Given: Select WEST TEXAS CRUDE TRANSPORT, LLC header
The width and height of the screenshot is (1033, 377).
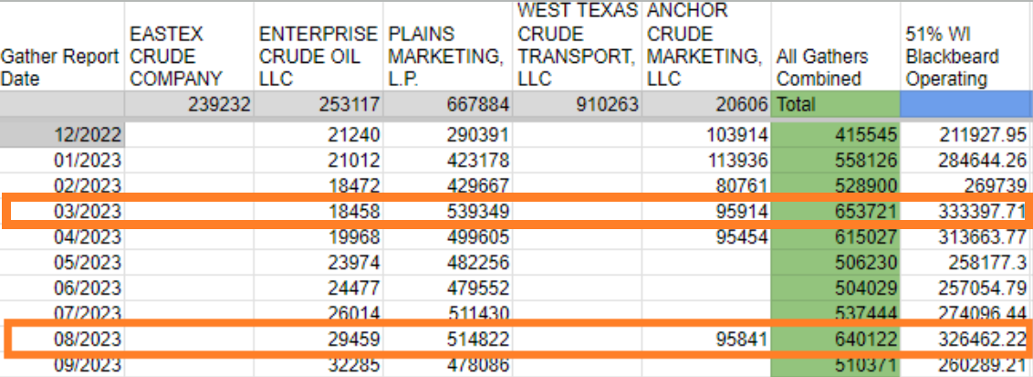Looking at the screenshot, I should (577, 47).
